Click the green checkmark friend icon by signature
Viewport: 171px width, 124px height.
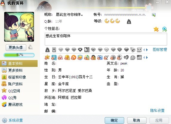click(x=164, y=29)
